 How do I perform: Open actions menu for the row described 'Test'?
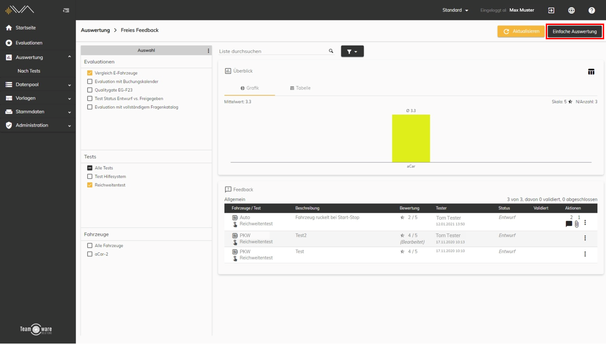pyautogui.click(x=585, y=254)
